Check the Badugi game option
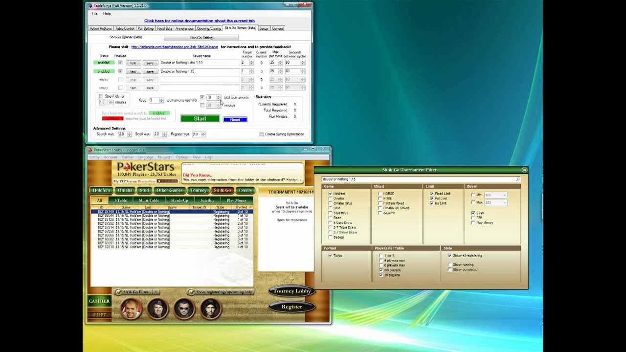Image resolution: width=626 pixels, height=352 pixels. [x=330, y=237]
